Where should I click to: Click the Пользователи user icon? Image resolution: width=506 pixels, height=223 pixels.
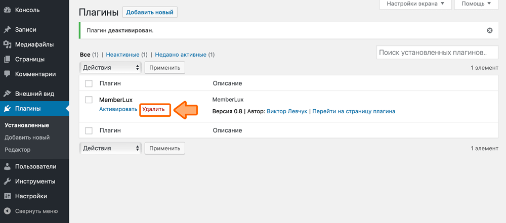click(x=8, y=167)
